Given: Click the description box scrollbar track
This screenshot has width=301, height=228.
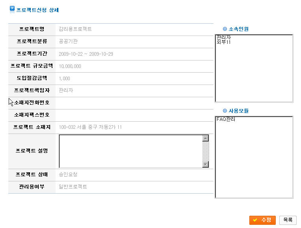Looking at the screenshot, I should 205,151.
